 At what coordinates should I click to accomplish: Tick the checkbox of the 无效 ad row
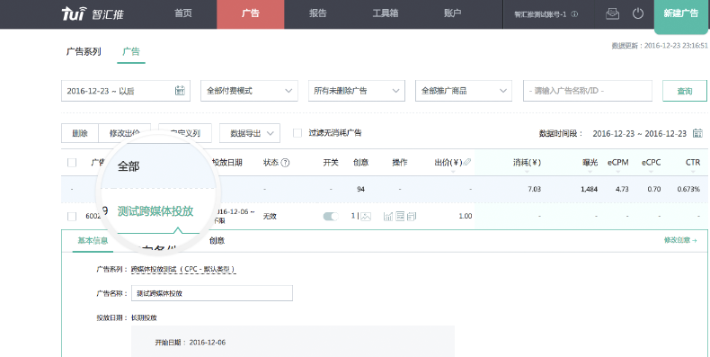click(x=72, y=217)
